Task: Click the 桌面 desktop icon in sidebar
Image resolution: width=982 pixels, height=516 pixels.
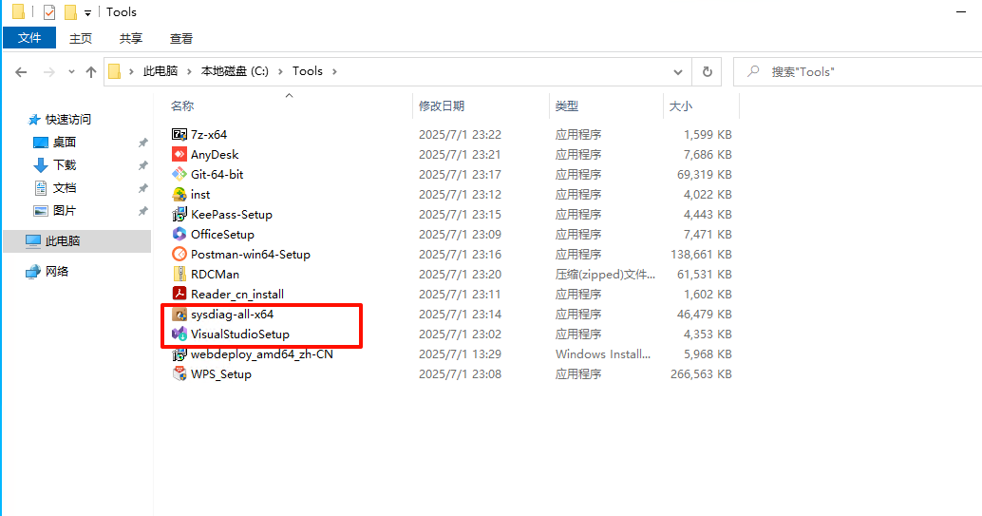Action: pyautogui.click(x=40, y=143)
